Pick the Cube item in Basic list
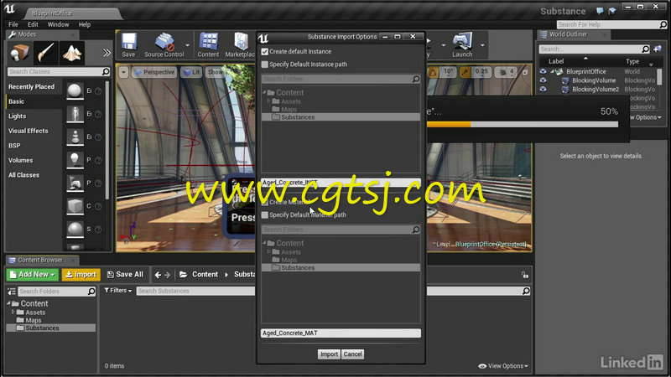 [x=75, y=205]
